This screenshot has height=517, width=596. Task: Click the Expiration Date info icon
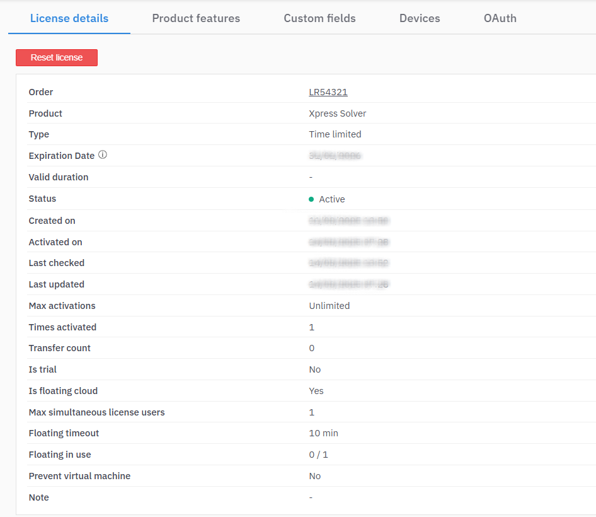103,155
